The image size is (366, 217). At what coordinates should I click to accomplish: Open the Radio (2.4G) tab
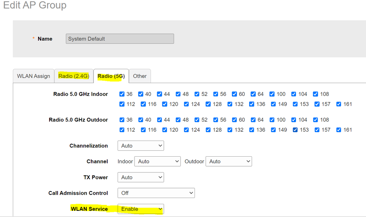(74, 76)
